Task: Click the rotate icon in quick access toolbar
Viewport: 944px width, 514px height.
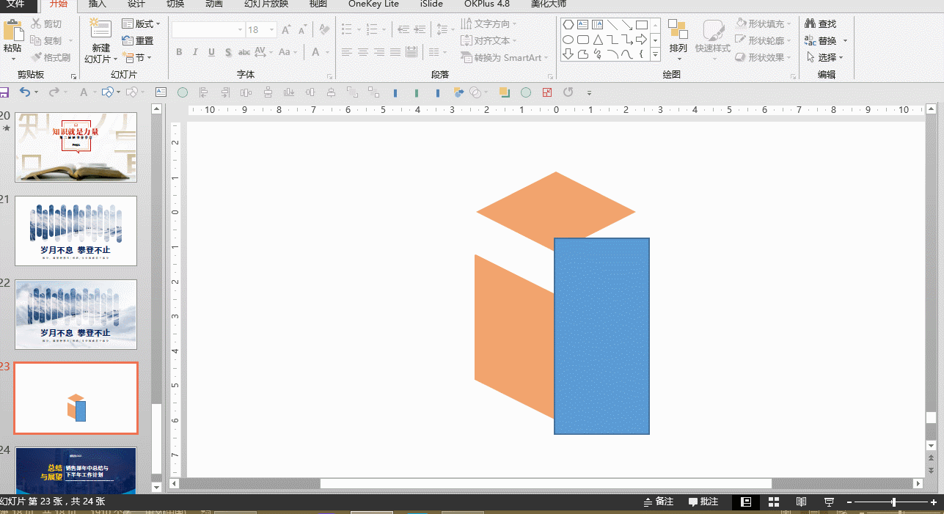Action: click(x=568, y=92)
